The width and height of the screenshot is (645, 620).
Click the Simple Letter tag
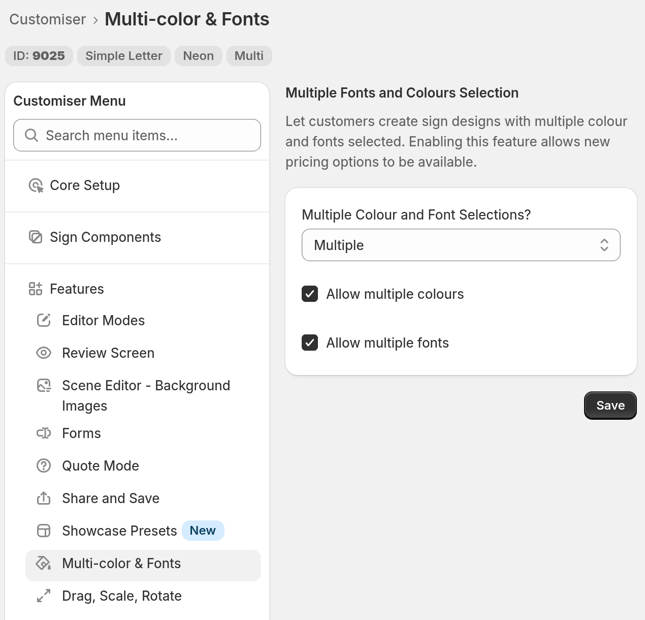tap(124, 56)
